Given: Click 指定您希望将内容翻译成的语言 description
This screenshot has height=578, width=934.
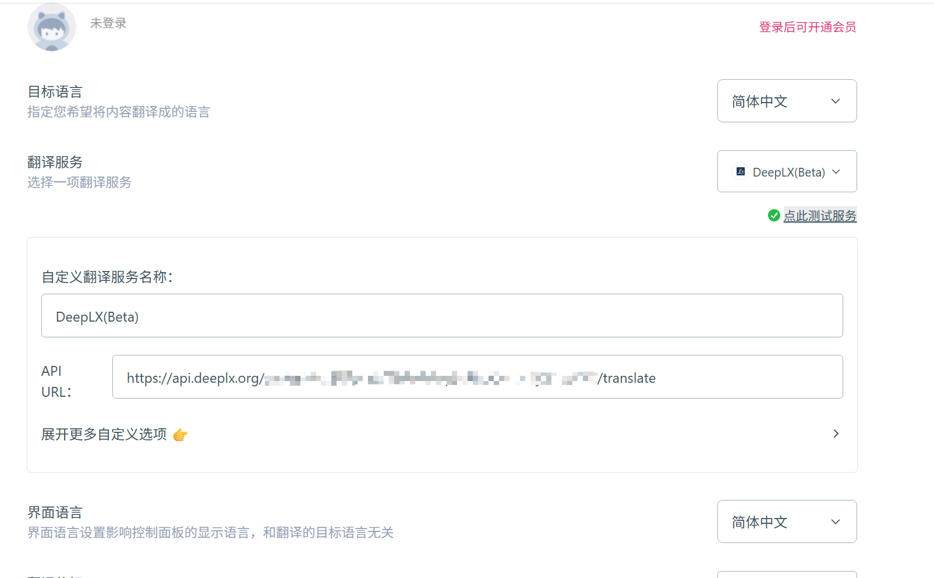Looking at the screenshot, I should click(x=119, y=112).
